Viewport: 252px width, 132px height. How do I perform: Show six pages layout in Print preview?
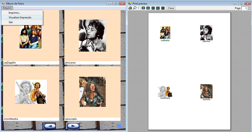163,8
